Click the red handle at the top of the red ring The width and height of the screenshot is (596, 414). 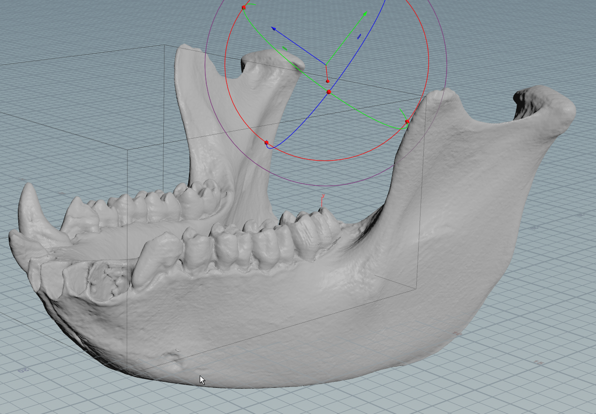coord(244,7)
